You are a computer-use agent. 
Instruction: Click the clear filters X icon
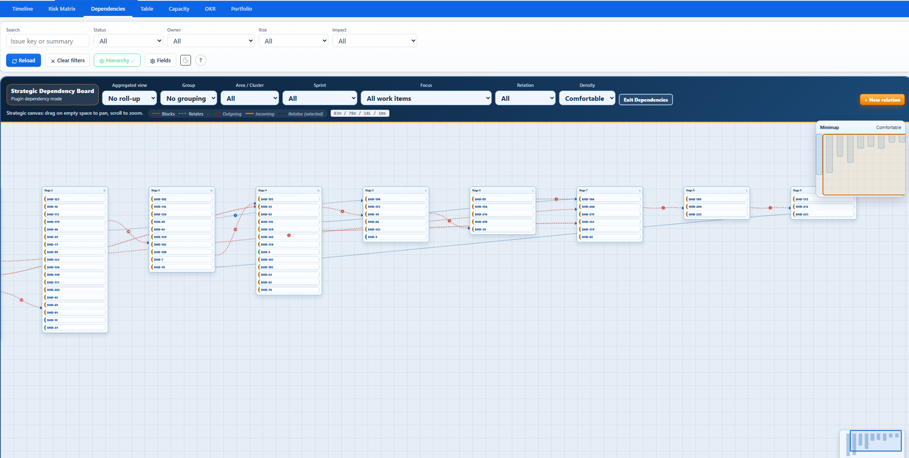coord(52,60)
